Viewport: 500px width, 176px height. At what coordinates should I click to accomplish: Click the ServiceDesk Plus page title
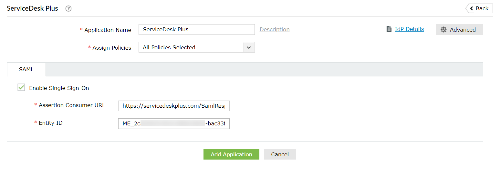click(32, 8)
